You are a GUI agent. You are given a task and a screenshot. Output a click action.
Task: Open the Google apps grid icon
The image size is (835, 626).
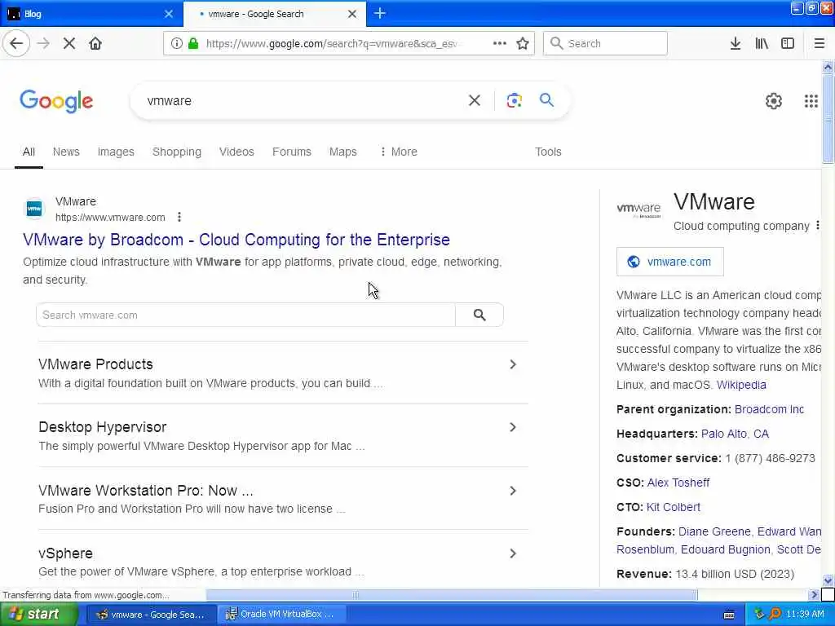click(811, 100)
